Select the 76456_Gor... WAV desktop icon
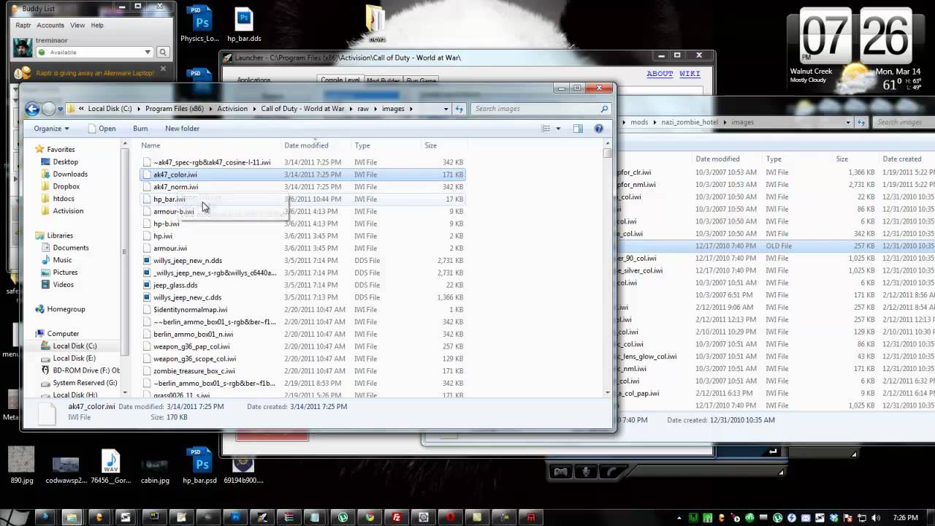Screen dimensions: 935x526 pos(110,465)
